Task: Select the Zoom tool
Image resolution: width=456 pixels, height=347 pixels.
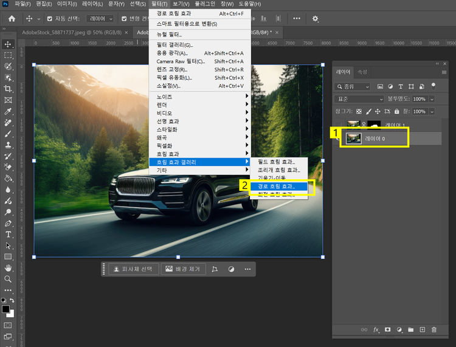Action: point(8,279)
